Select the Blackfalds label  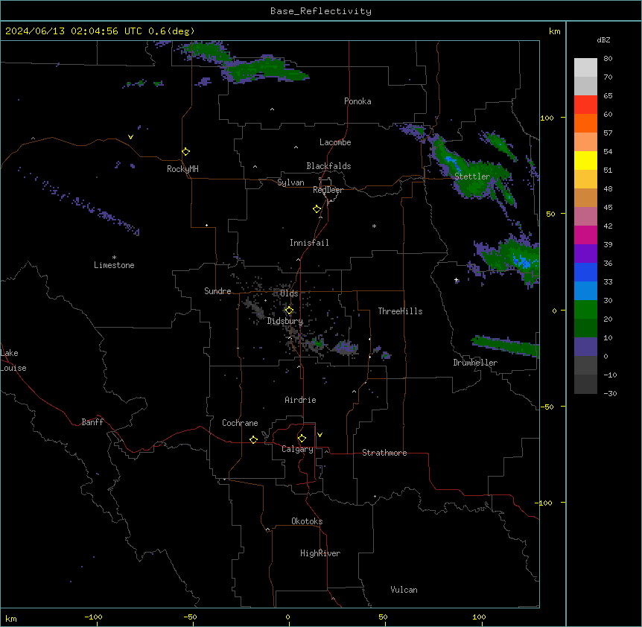click(x=328, y=166)
